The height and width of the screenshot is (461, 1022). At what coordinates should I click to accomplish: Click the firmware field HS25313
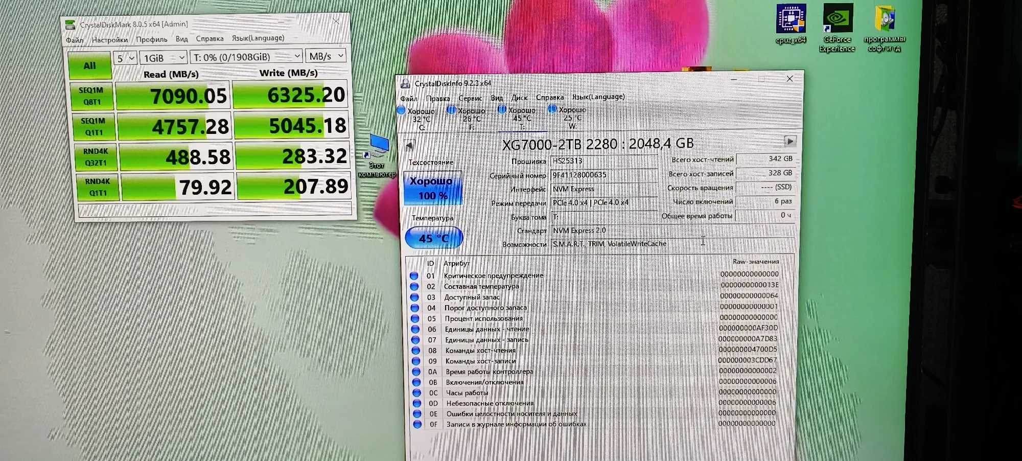603,161
